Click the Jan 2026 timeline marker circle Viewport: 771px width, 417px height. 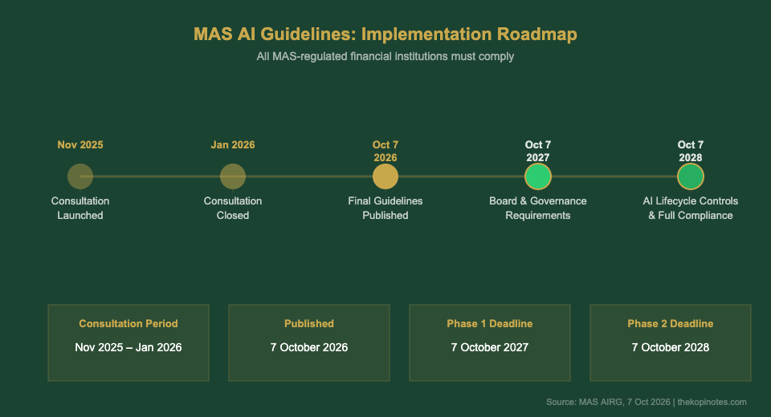coord(233,176)
